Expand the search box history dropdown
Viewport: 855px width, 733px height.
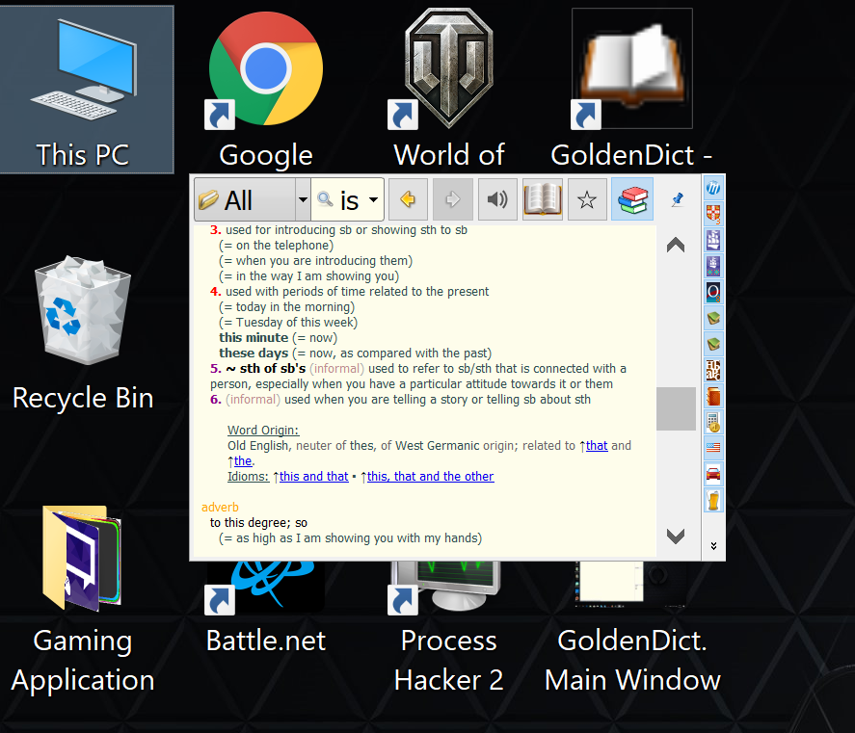[x=371, y=199]
